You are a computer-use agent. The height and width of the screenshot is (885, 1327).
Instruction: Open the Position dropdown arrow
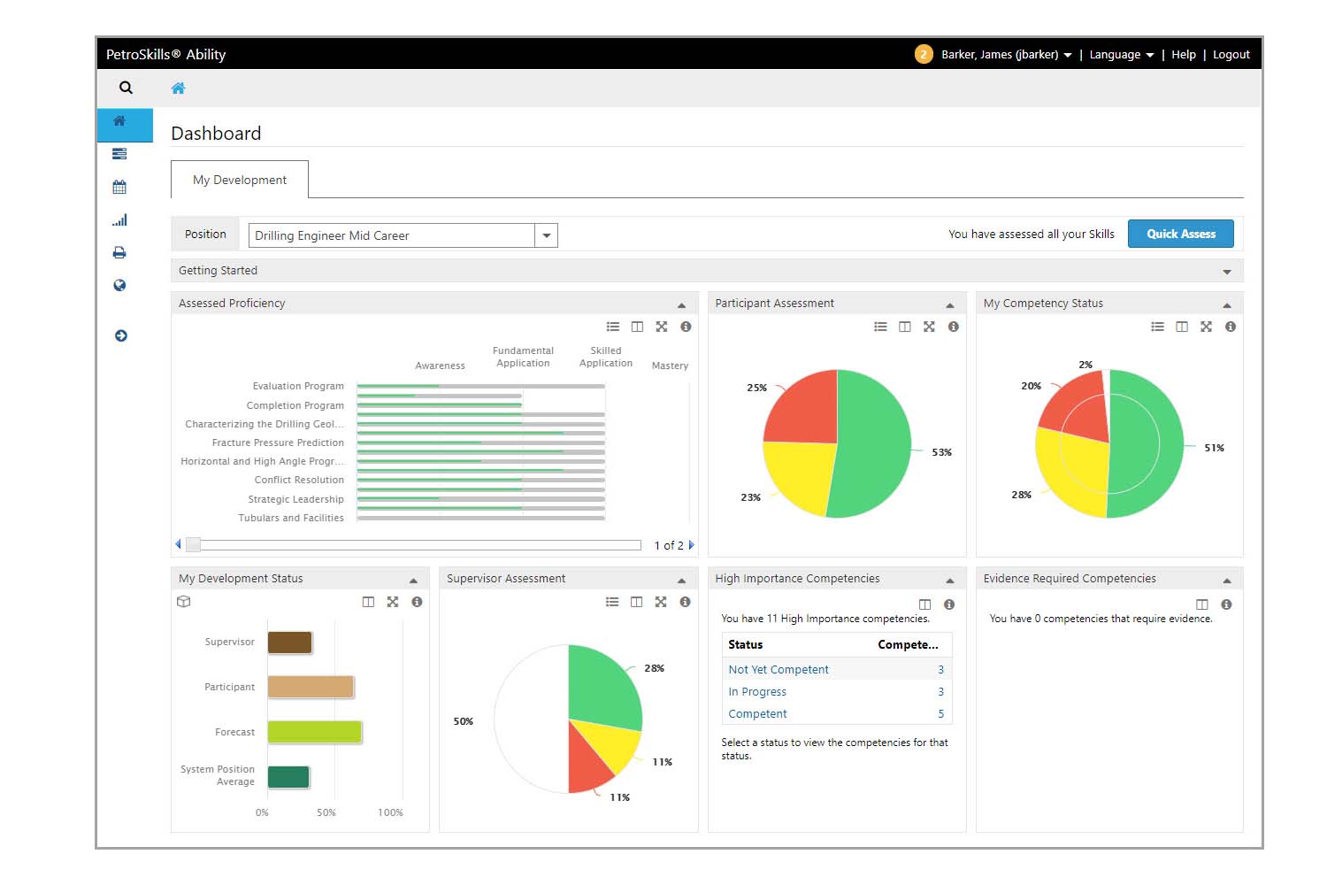tap(546, 235)
